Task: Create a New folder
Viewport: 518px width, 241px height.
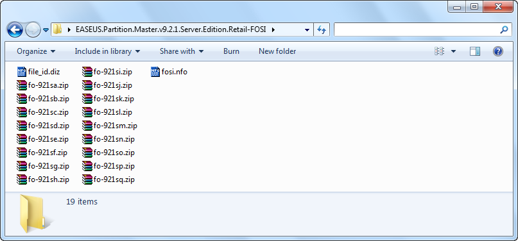Action: [277, 51]
